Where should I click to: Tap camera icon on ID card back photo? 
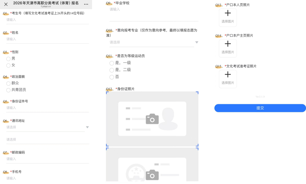(x=152, y=175)
